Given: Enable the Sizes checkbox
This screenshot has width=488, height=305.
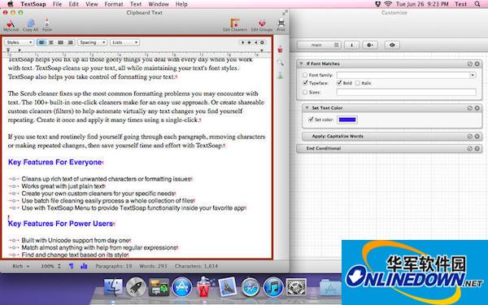Looking at the screenshot, I should tap(305, 92).
